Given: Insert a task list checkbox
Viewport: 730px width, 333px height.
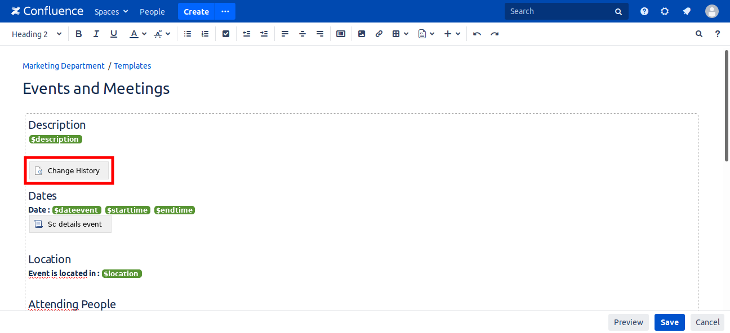Looking at the screenshot, I should pyautogui.click(x=226, y=34).
